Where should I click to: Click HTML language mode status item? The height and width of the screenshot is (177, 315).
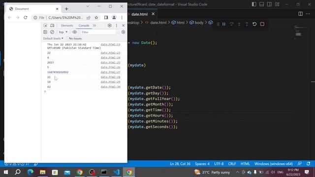tap(245, 164)
